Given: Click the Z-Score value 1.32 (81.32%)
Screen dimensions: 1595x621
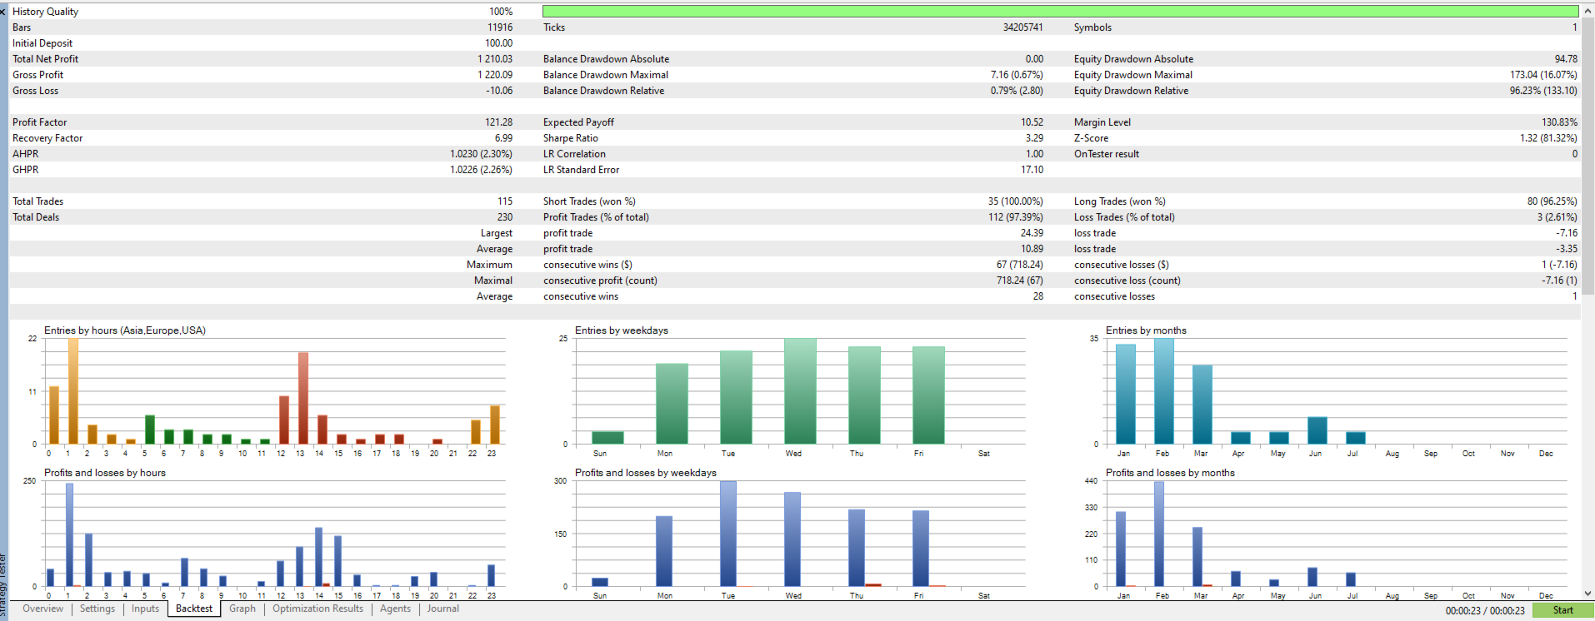Looking at the screenshot, I should tap(1548, 138).
